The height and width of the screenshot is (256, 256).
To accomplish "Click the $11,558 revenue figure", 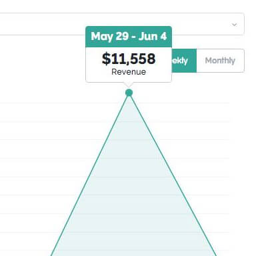I will point(129,59).
